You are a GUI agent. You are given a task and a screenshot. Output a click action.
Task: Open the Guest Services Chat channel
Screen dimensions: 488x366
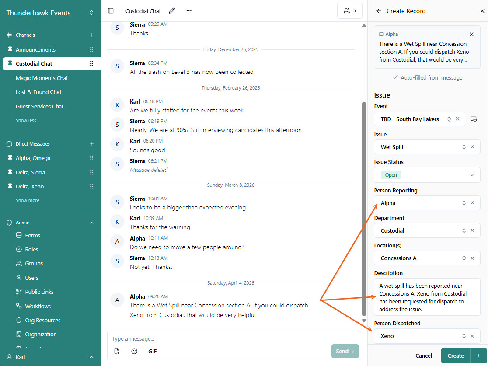39,106
